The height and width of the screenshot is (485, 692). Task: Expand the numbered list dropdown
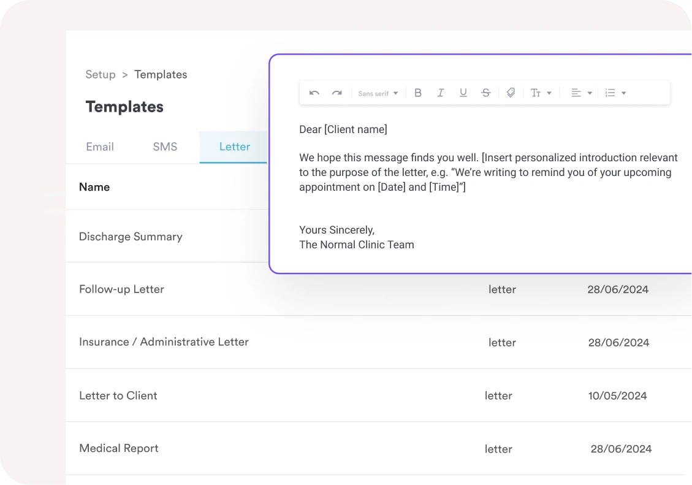click(615, 93)
